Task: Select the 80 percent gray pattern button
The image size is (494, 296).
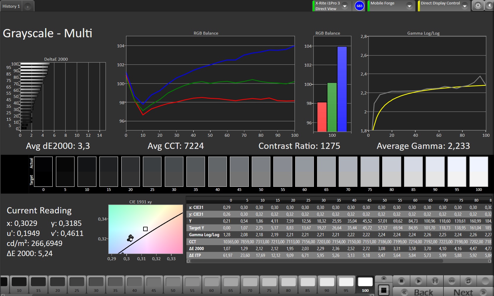Action: click(x=288, y=285)
